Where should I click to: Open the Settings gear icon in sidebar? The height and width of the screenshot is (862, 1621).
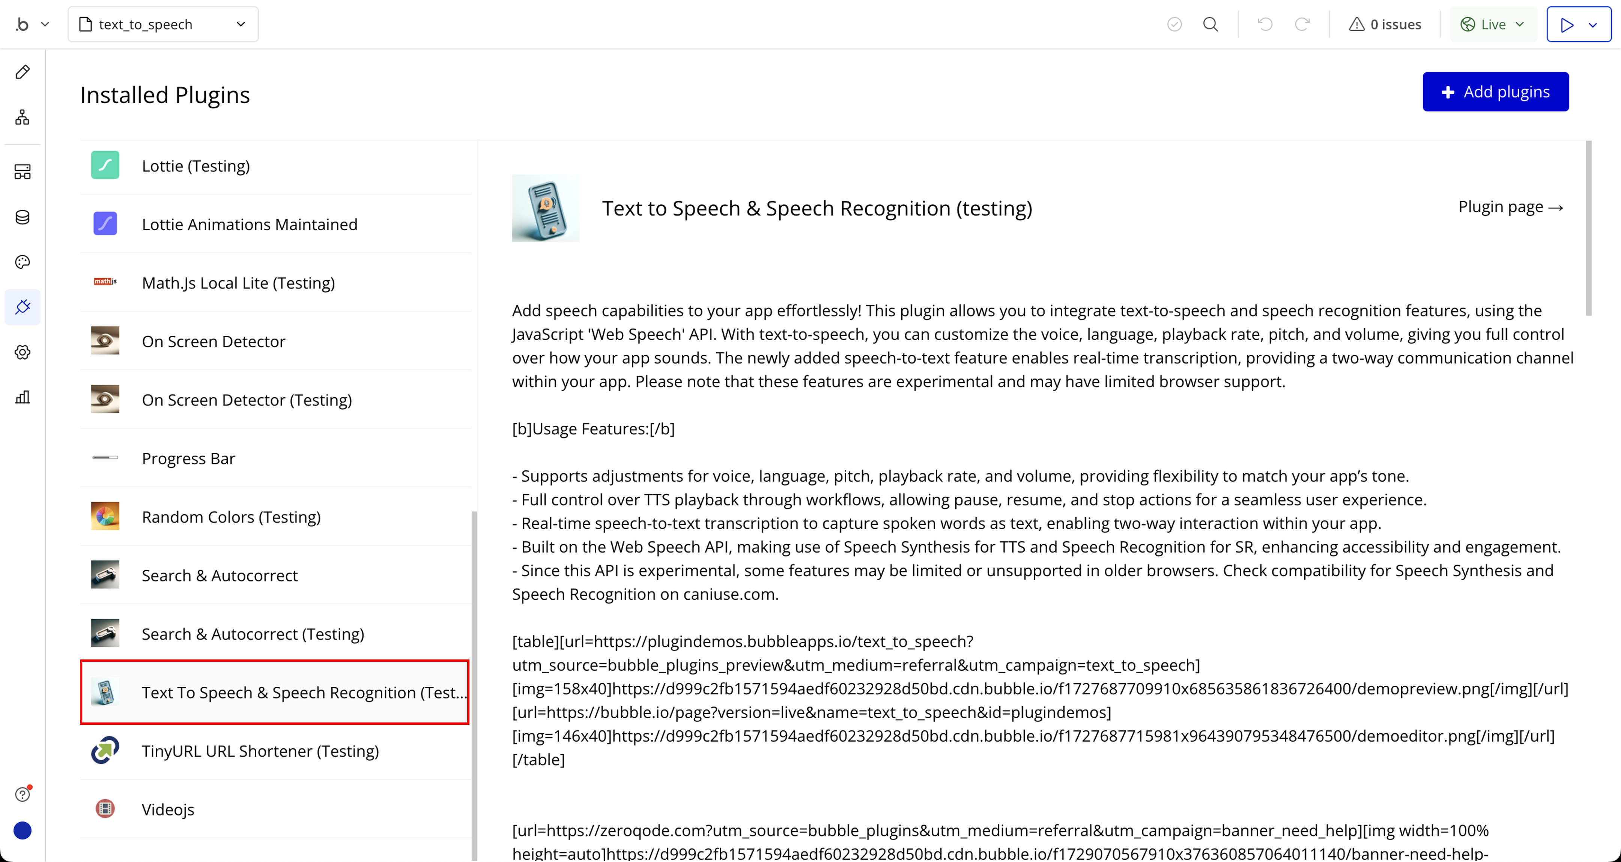23,352
